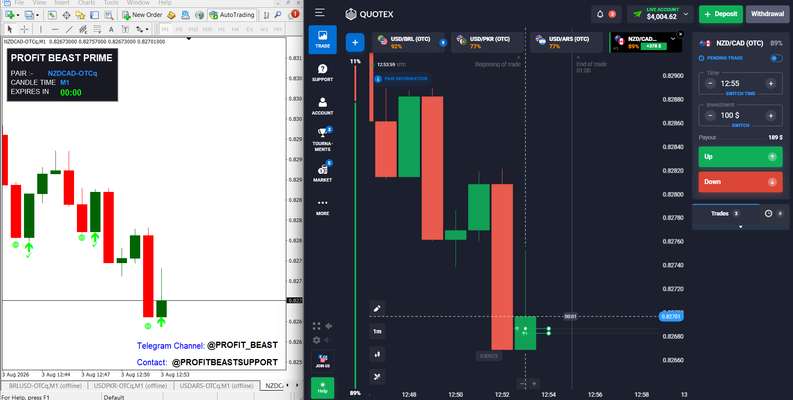Viewport: 793px width, 400px height.
Task: Open the profiles dropdown arrow
Action: coord(37,15)
